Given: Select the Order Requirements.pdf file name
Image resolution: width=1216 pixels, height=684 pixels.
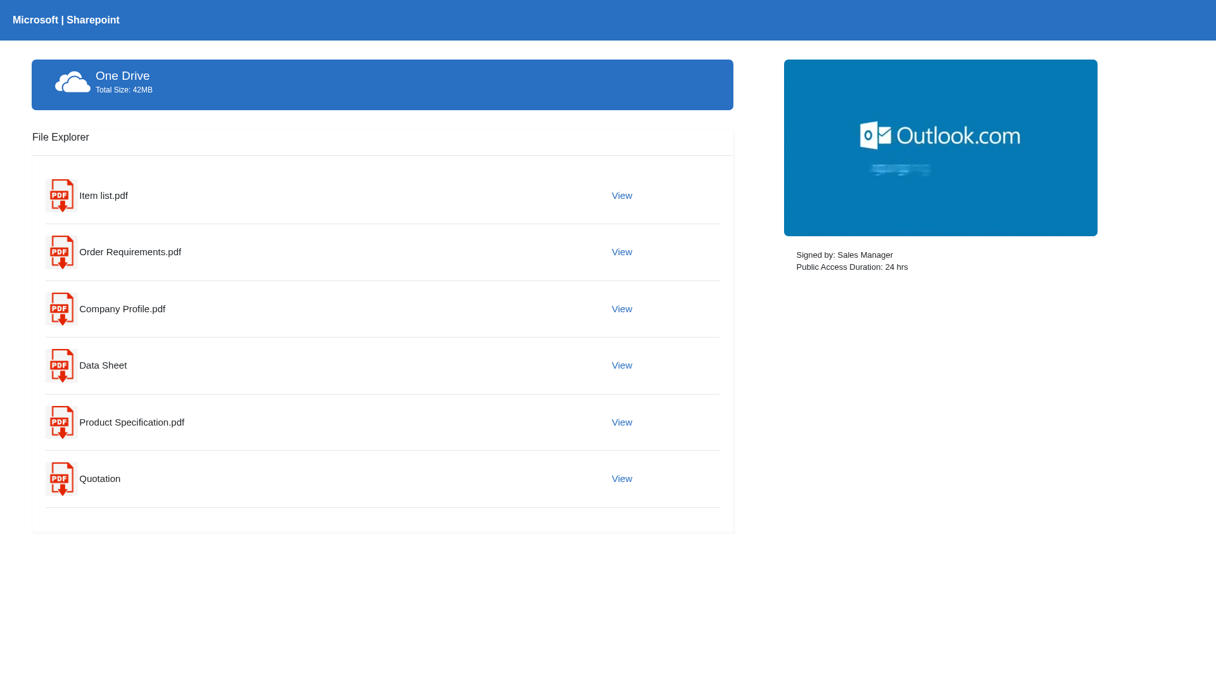Looking at the screenshot, I should pyautogui.click(x=130, y=252).
